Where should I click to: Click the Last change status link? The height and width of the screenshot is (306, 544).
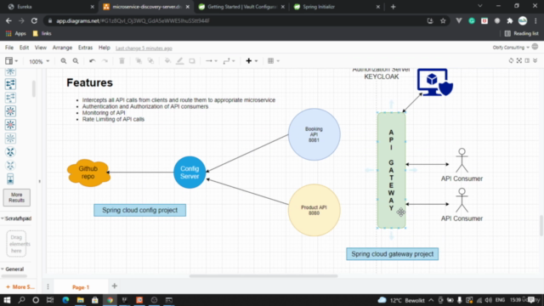point(144,48)
